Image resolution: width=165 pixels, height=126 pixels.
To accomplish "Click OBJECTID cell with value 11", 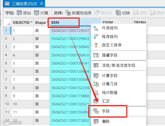I will [x=22, y=112].
